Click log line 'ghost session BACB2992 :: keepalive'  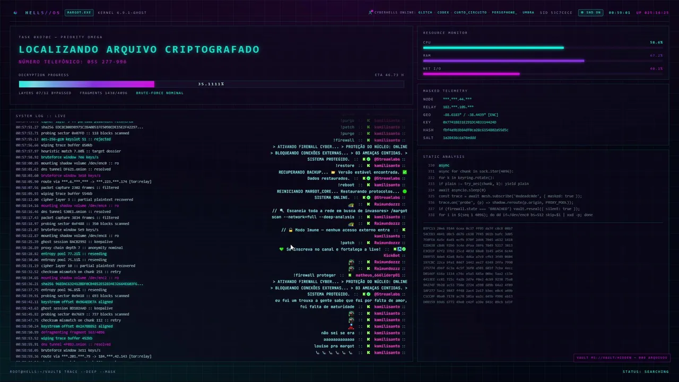pyautogui.click(x=77, y=241)
